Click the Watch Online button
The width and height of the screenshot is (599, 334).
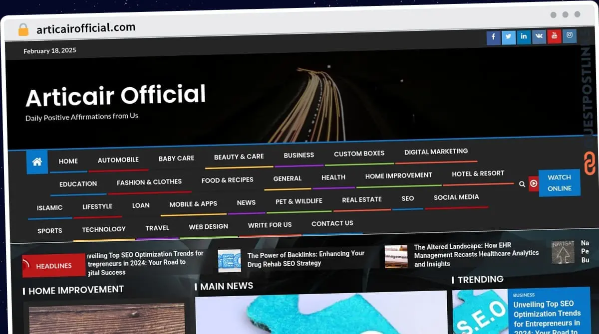pos(560,183)
